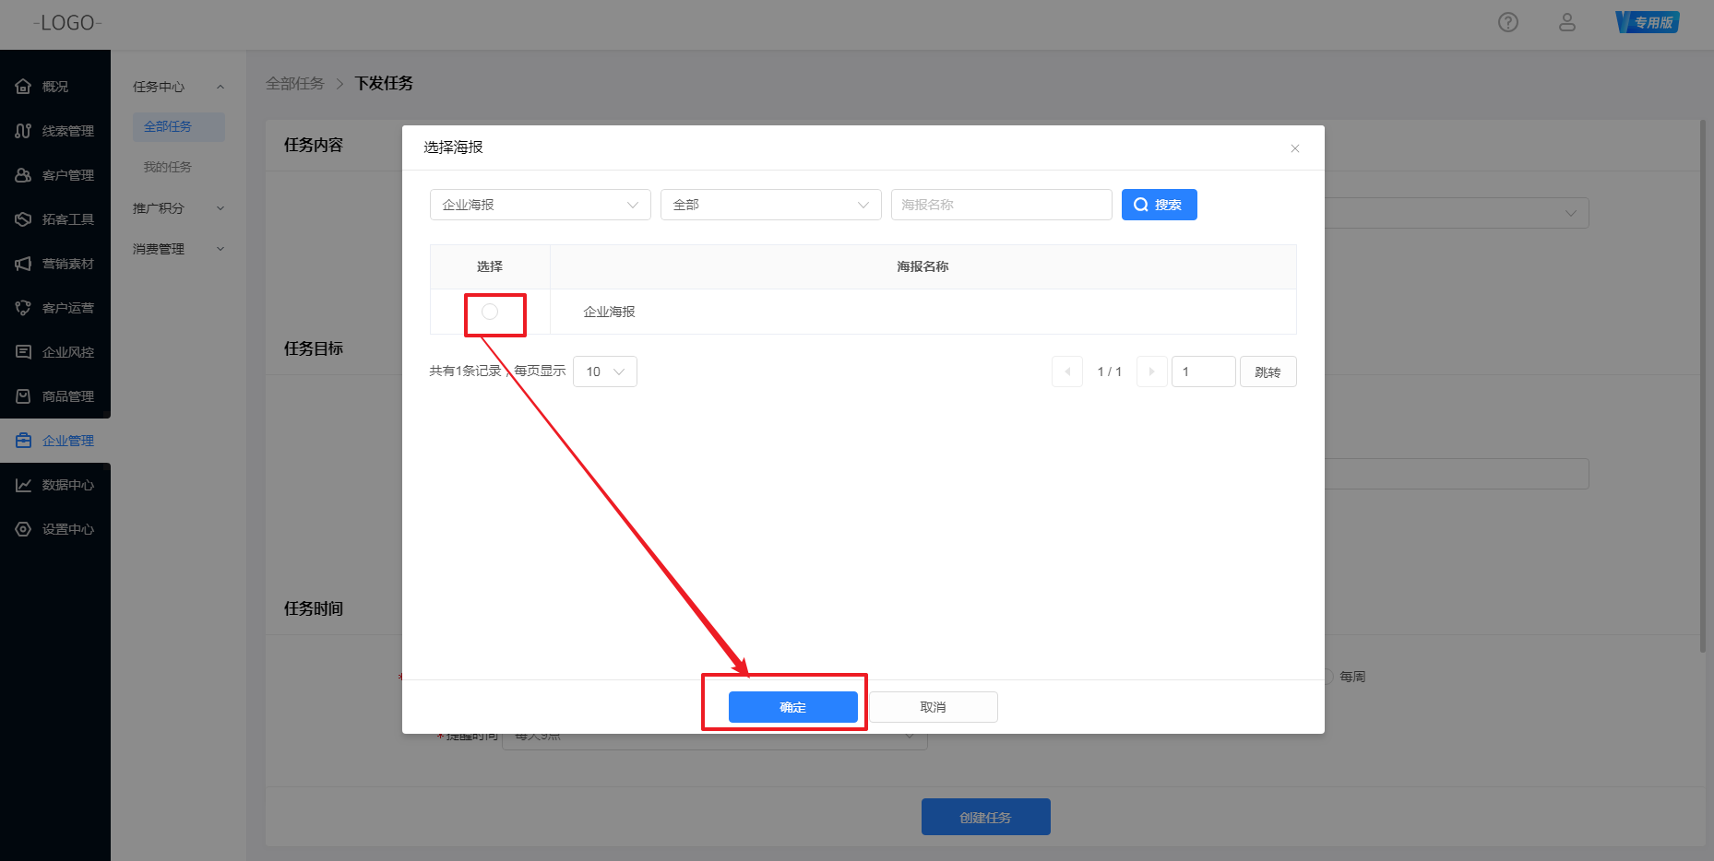Focus the 海报名称 search input field

(1001, 205)
